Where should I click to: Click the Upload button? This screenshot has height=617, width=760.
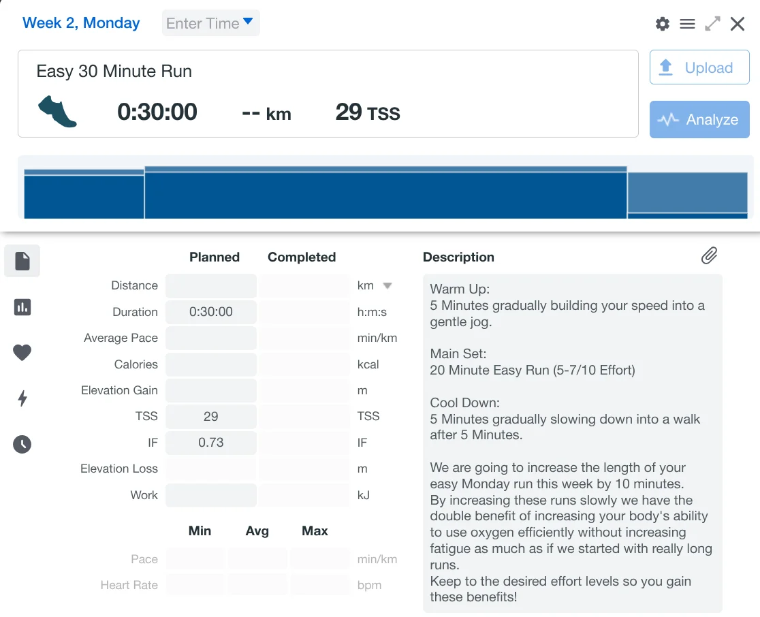pos(699,67)
